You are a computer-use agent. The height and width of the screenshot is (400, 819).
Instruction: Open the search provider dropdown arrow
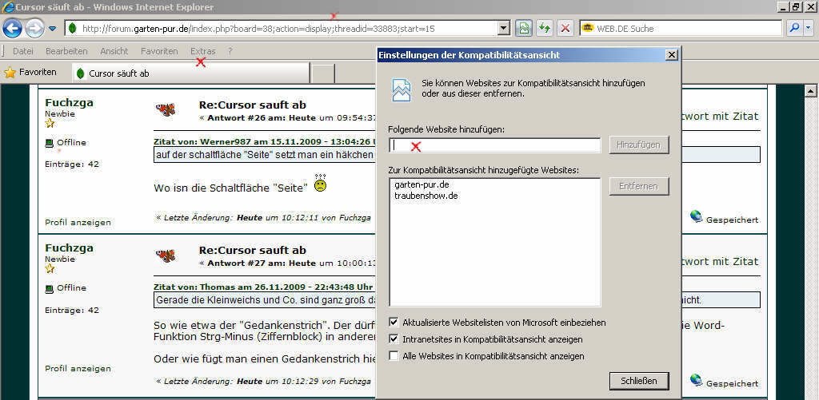point(808,28)
